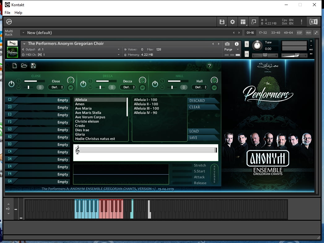
Task: Click next multi rack arrow
Action: coord(239,33)
